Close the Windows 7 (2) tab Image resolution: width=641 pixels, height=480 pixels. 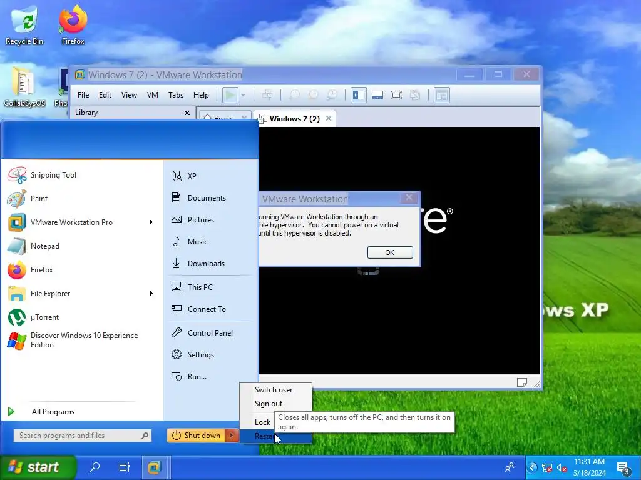329,118
